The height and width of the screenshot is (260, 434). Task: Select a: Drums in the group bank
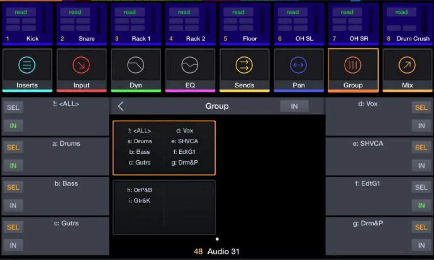(140, 141)
